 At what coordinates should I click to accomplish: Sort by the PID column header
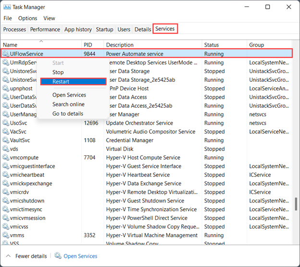pyautogui.click(x=93, y=45)
